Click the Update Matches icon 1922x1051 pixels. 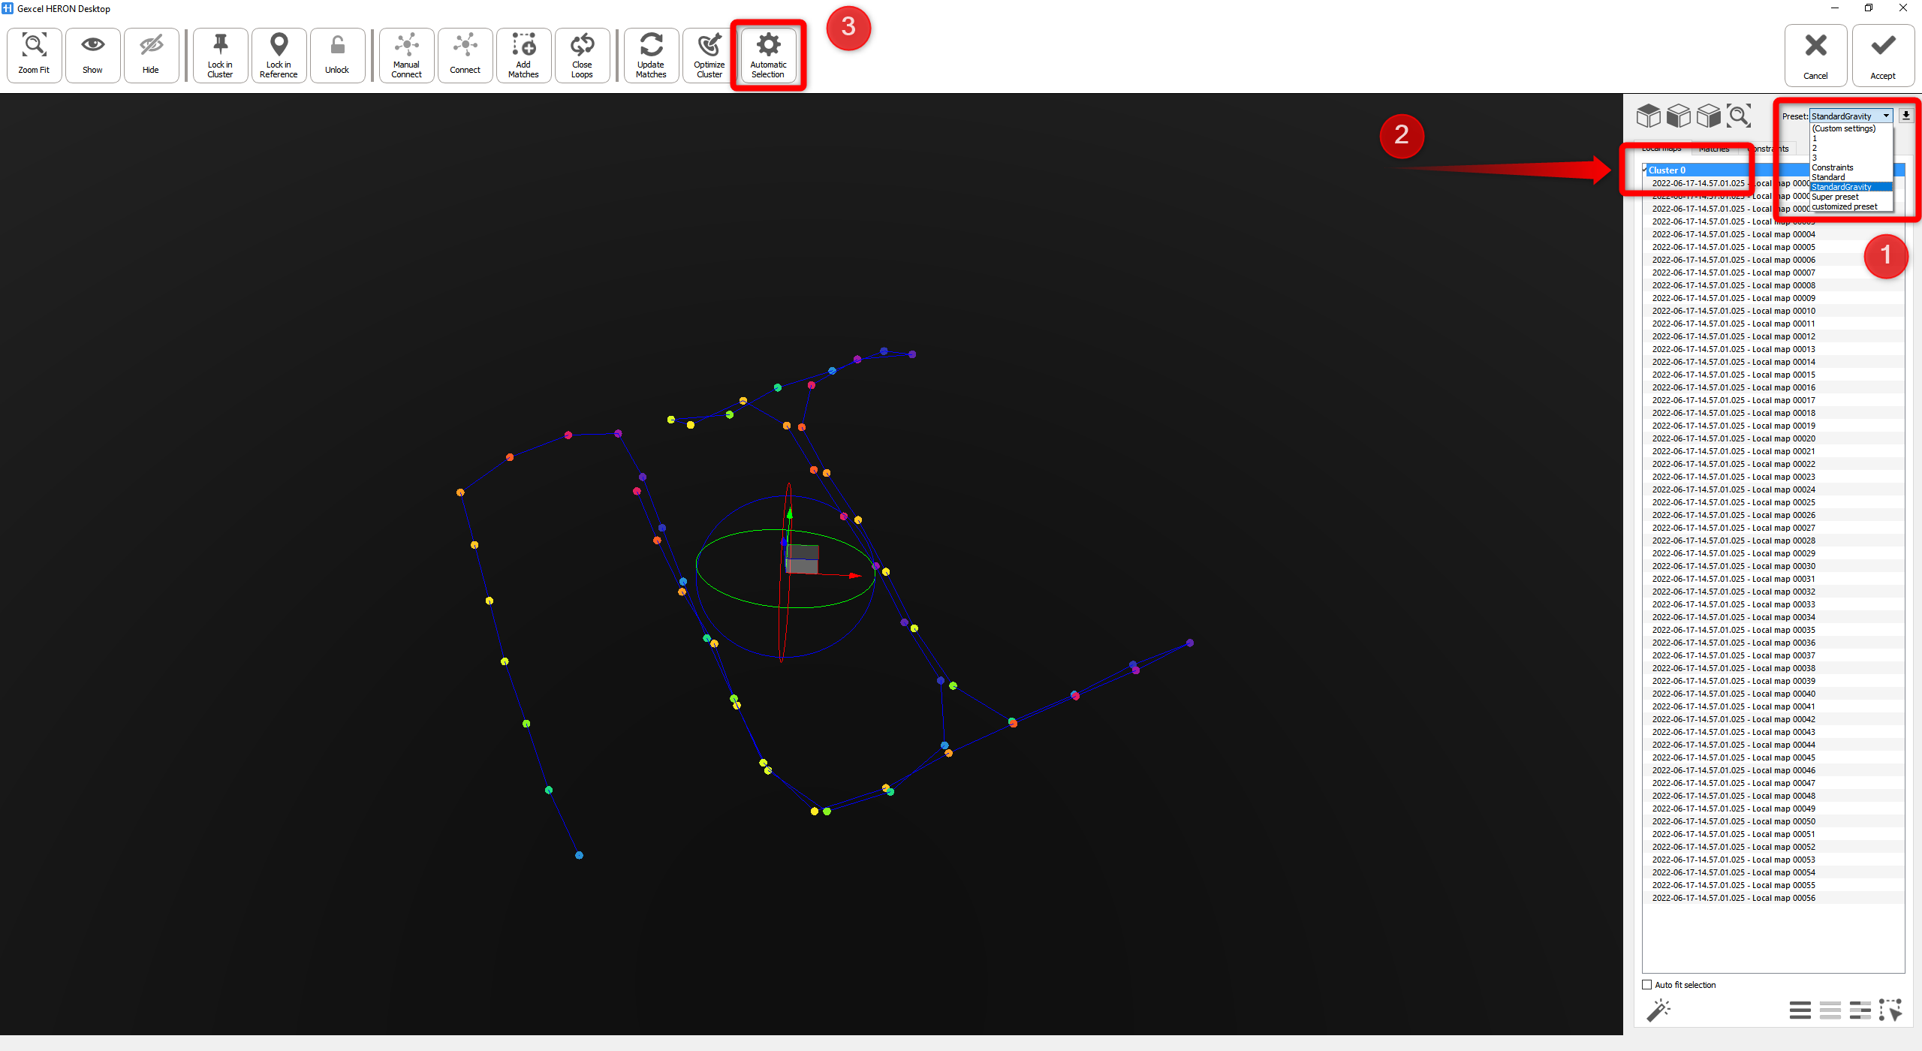tap(651, 55)
